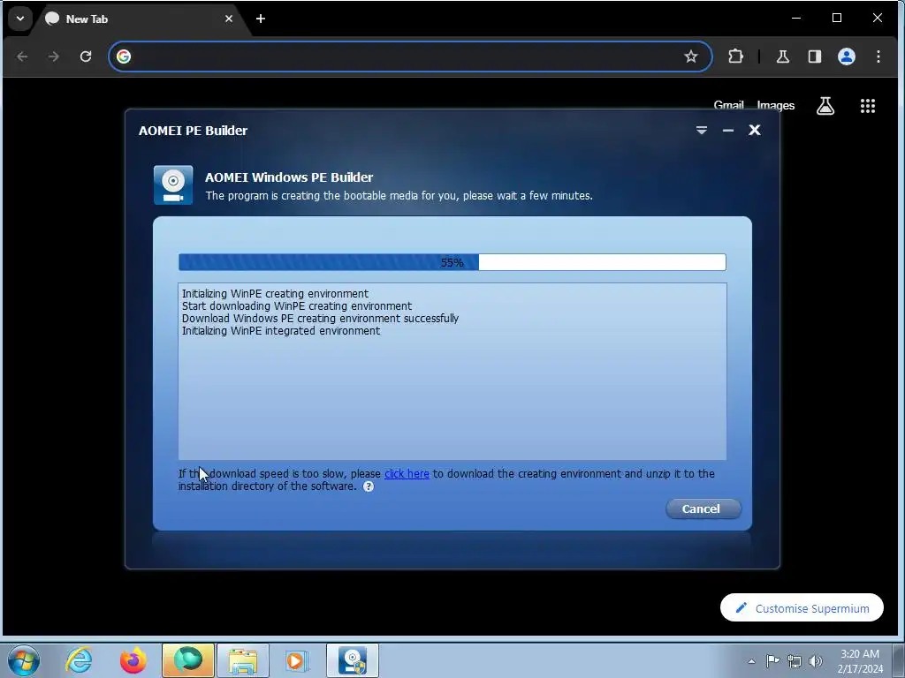Open Windows Explorer folder taskbar icon

pyautogui.click(x=242, y=660)
